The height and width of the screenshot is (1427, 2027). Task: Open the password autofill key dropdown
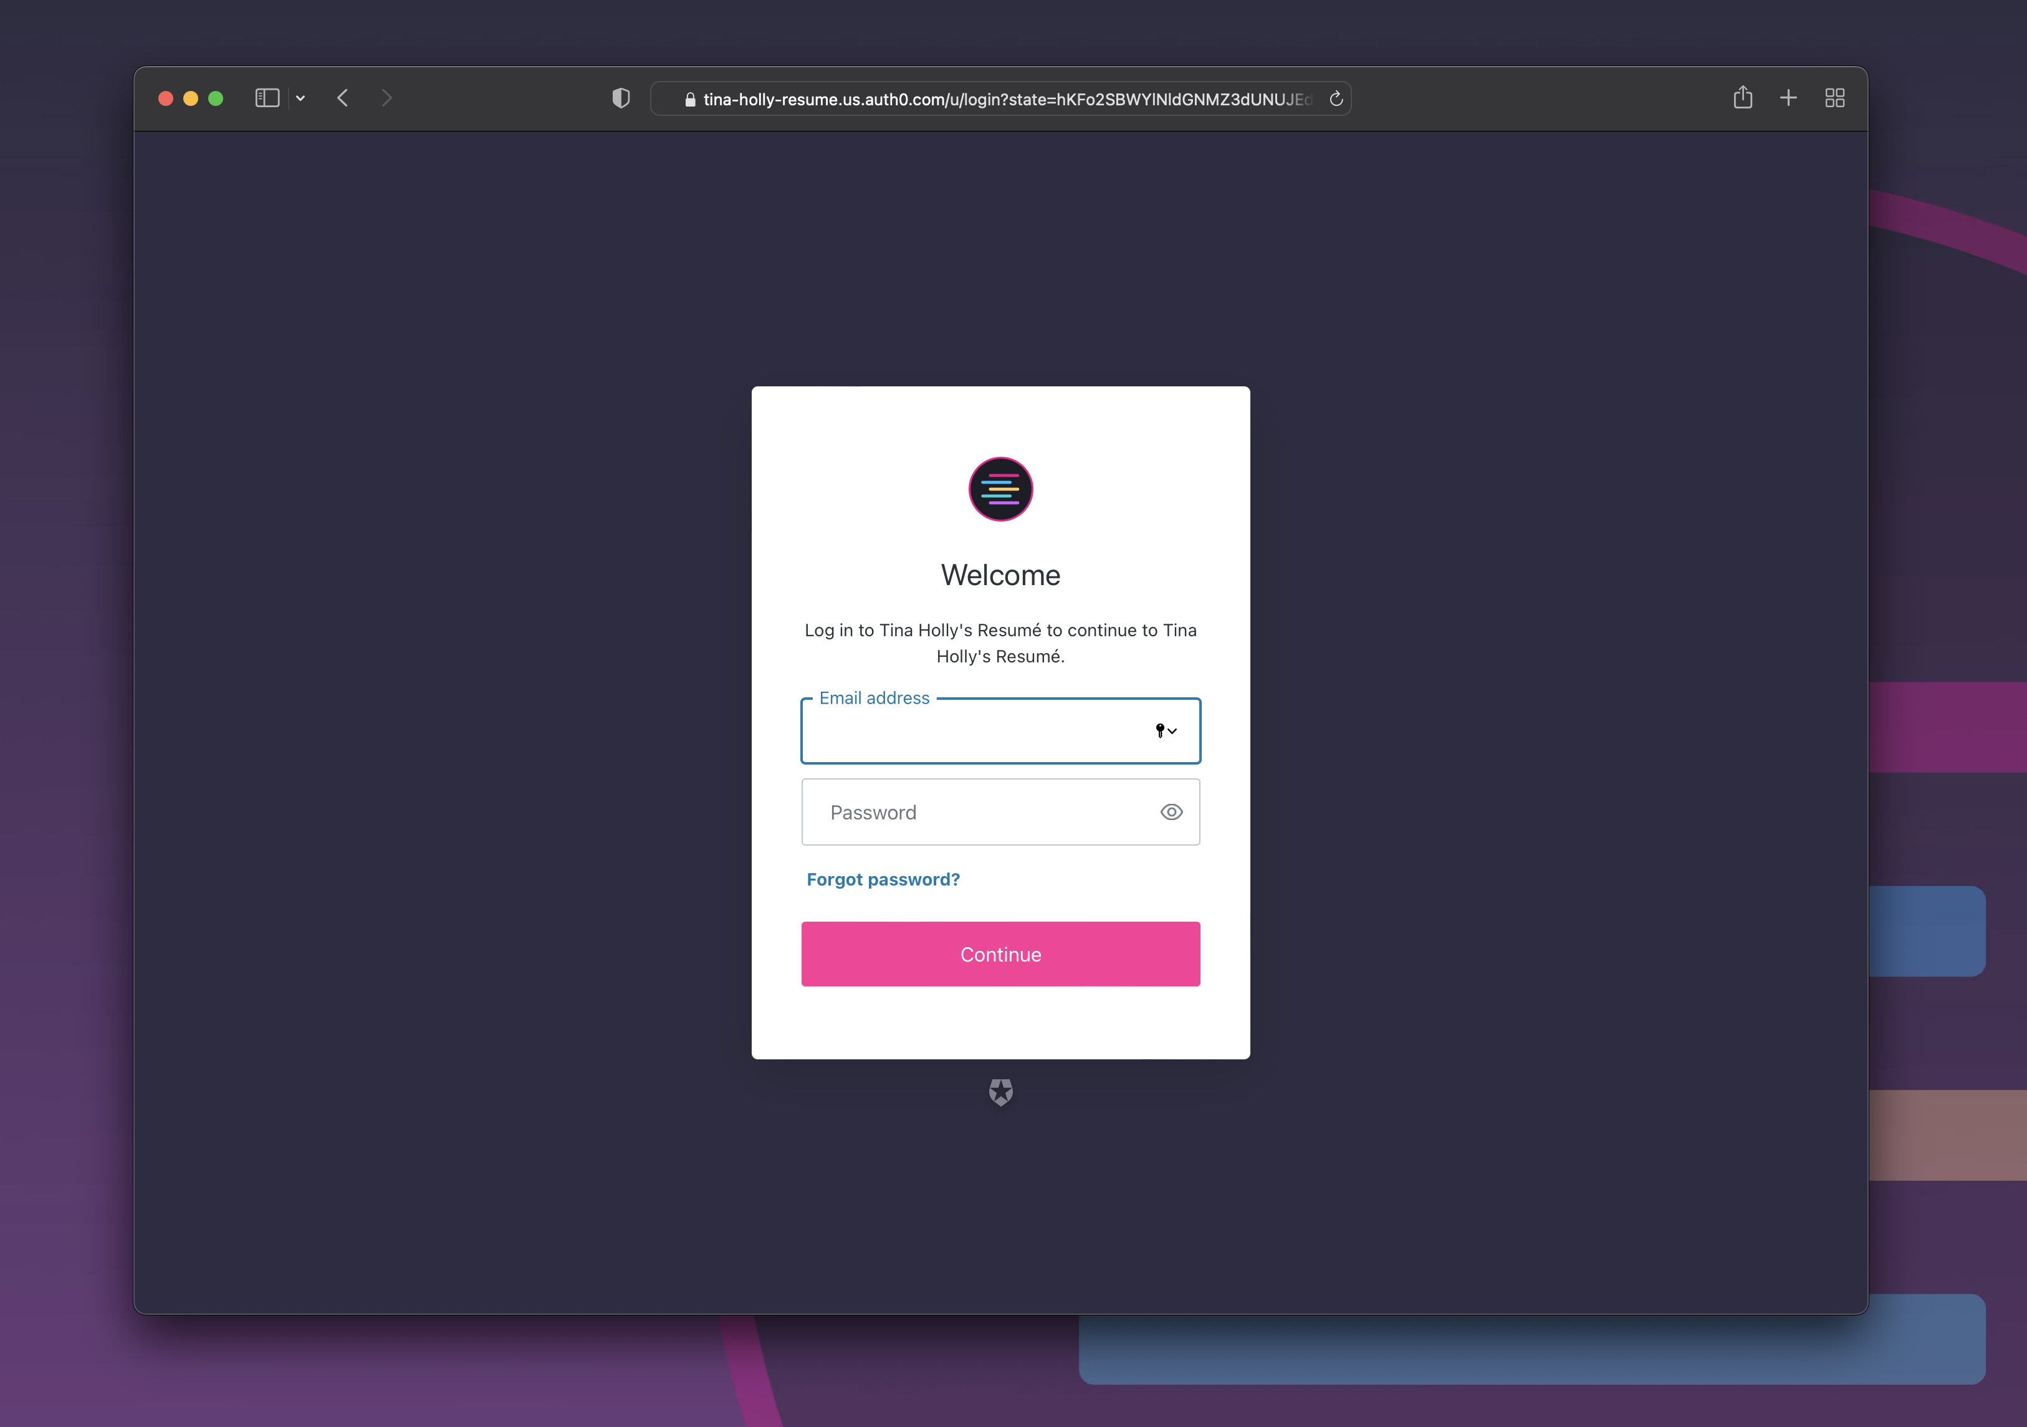point(1166,731)
